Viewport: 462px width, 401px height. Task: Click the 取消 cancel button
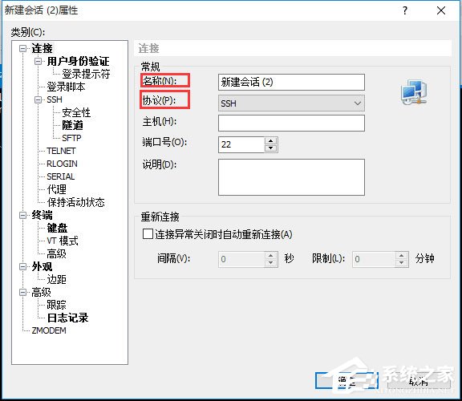coord(419,381)
